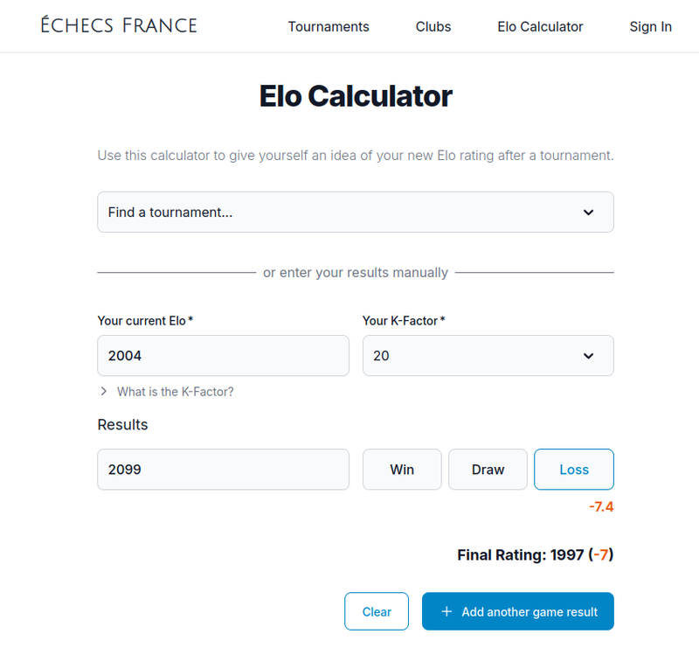Click the current Elo field showing 2004
Viewport: 699px width, 655px height.
tap(223, 355)
